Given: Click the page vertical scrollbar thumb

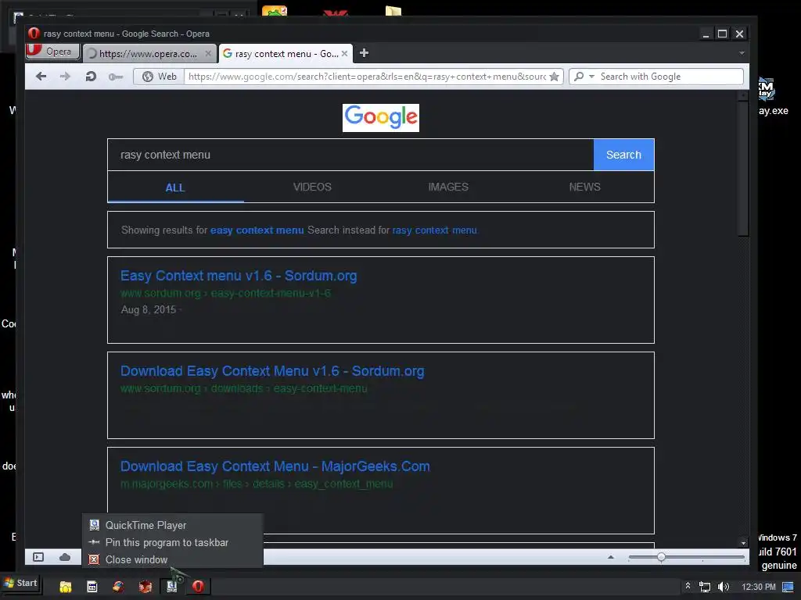Looking at the screenshot, I should 743,169.
